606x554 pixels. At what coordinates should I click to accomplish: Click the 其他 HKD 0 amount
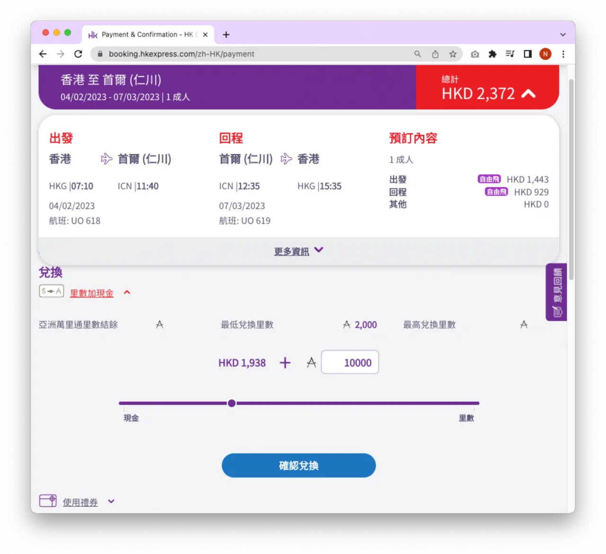pyautogui.click(x=536, y=204)
